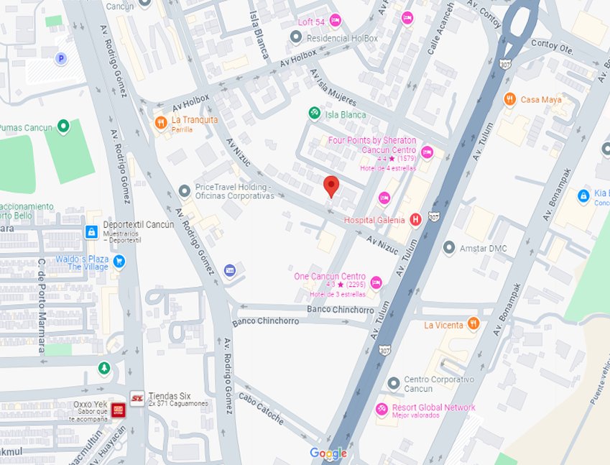Open the Four Points by Sheraton hotel icon
The image size is (610, 465).
[x=428, y=153]
